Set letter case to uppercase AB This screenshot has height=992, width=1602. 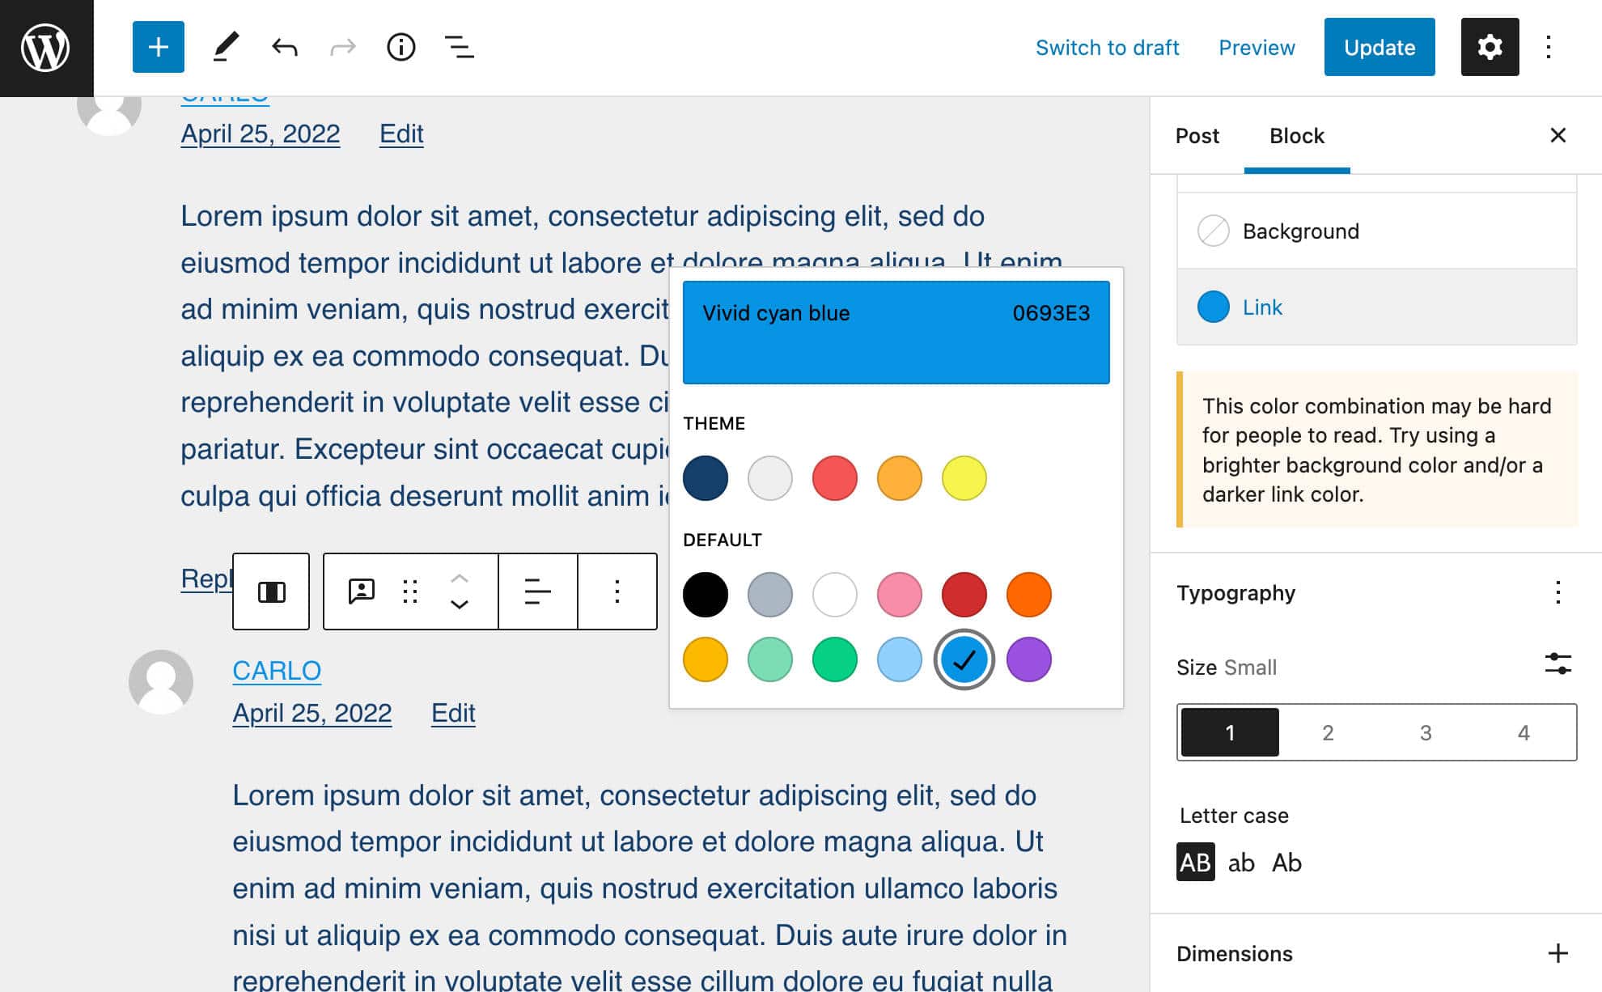tap(1195, 862)
